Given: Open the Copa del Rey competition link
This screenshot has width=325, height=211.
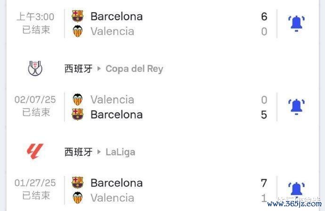Looking at the screenshot, I should pos(134,69).
